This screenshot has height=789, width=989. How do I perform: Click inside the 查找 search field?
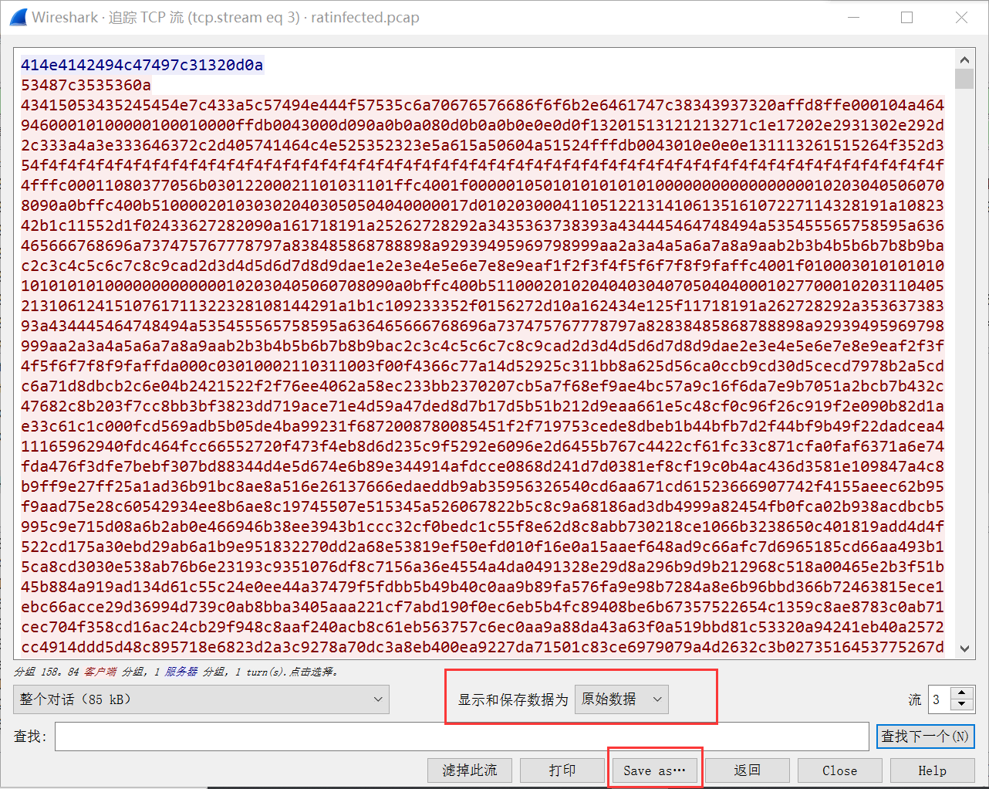click(x=463, y=736)
